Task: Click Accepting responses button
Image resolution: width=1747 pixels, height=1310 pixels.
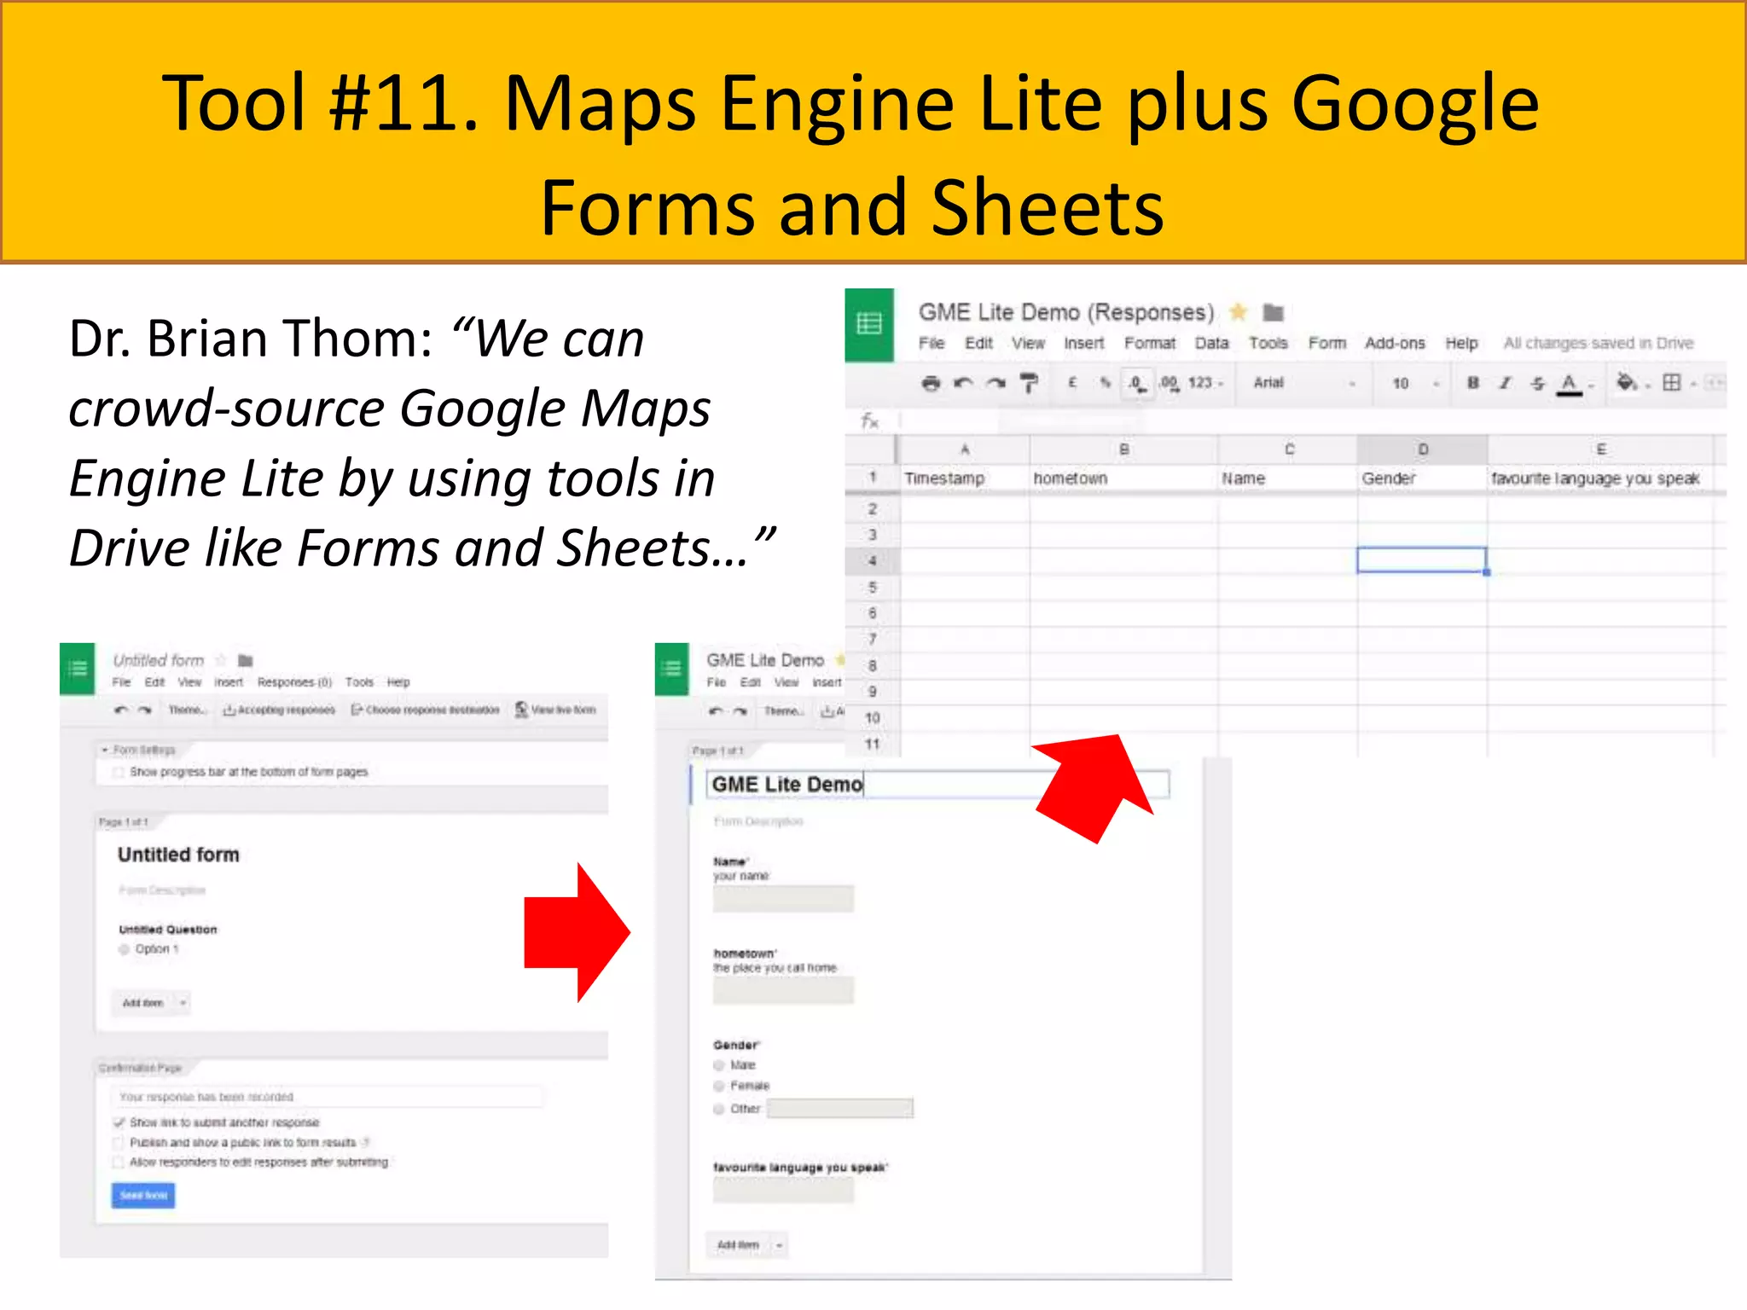Action: [x=279, y=710]
